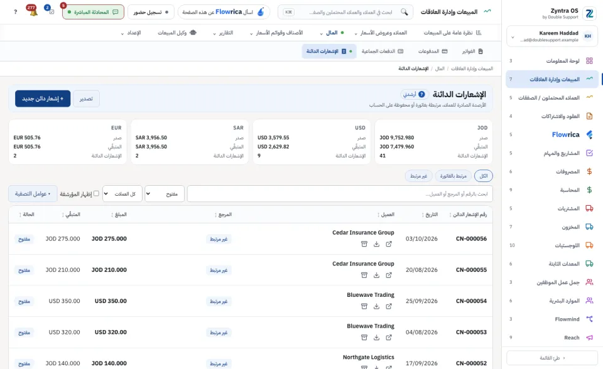Open المحاسبة in sidebar

(552, 190)
